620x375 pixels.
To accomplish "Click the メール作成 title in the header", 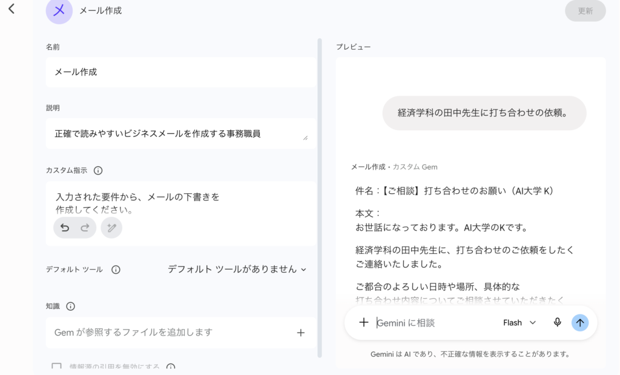I will tap(101, 11).
